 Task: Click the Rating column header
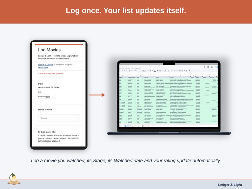(192, 77)
